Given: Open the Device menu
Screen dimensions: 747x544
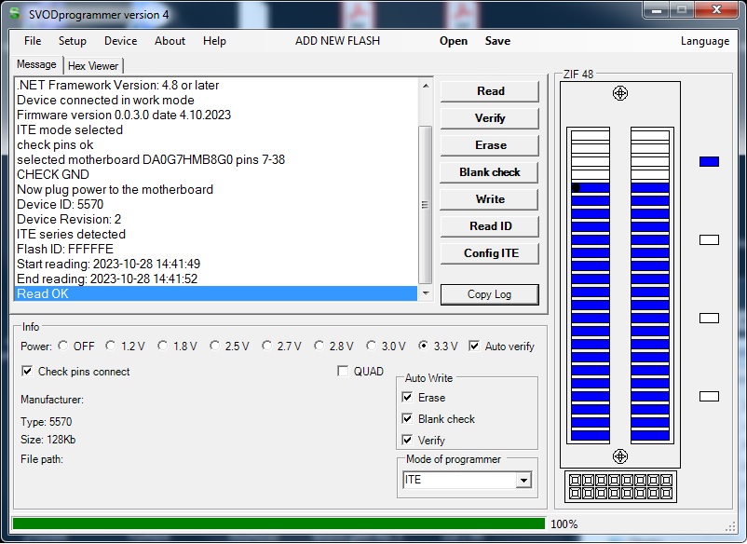Looking at the screenshot, I should click(x=120, y=41).
